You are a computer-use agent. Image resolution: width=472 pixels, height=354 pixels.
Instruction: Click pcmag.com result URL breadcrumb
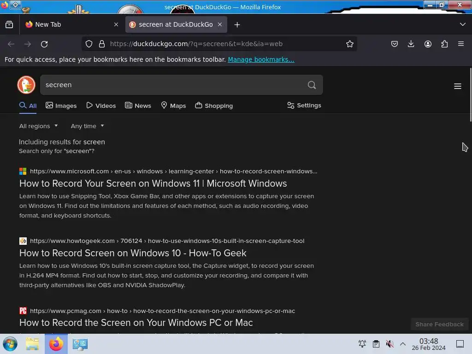point(163,311)
